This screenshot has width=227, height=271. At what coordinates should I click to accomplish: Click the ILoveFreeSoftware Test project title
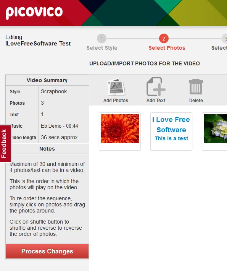coord(38,44)
